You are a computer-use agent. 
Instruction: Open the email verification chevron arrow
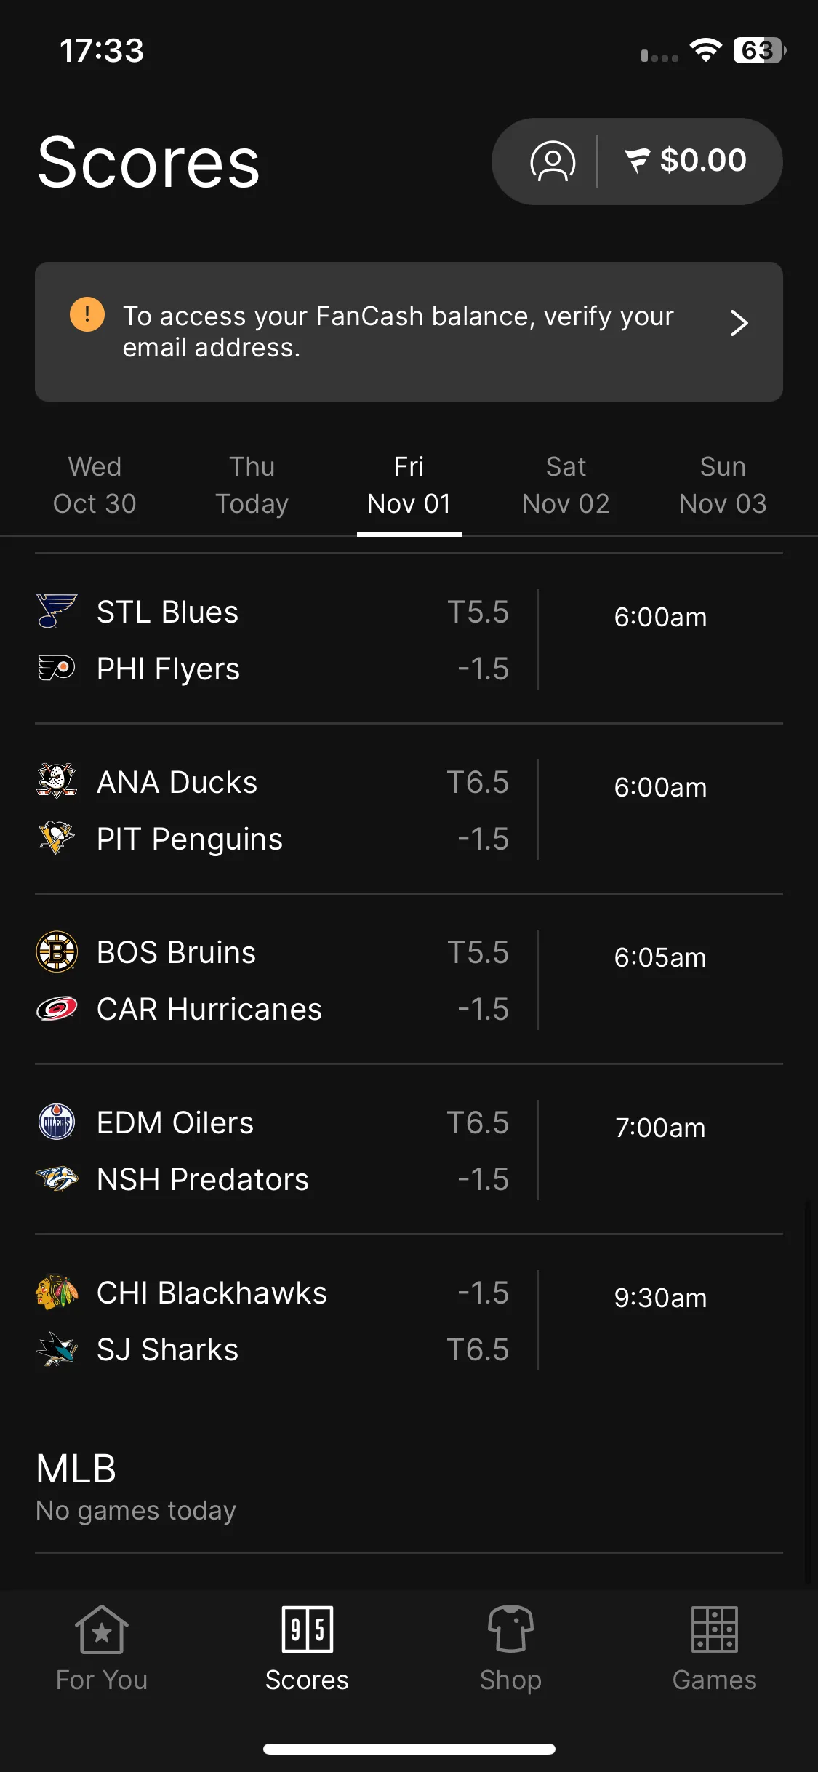point(739,323)
